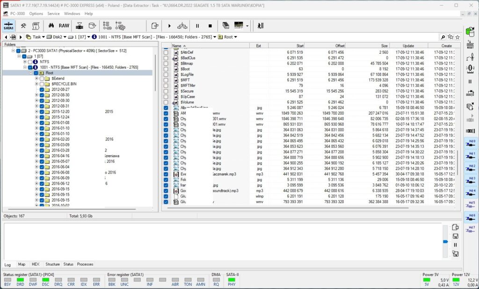Click the stop button in main toolbar
The height and width of the screenshot is (289, 479).
click(x=210, y=26)
